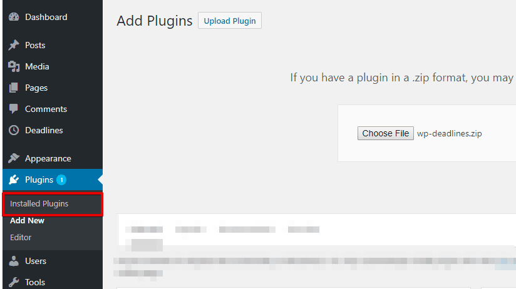Click the Pages icon in sidebar

pos(14,88)
